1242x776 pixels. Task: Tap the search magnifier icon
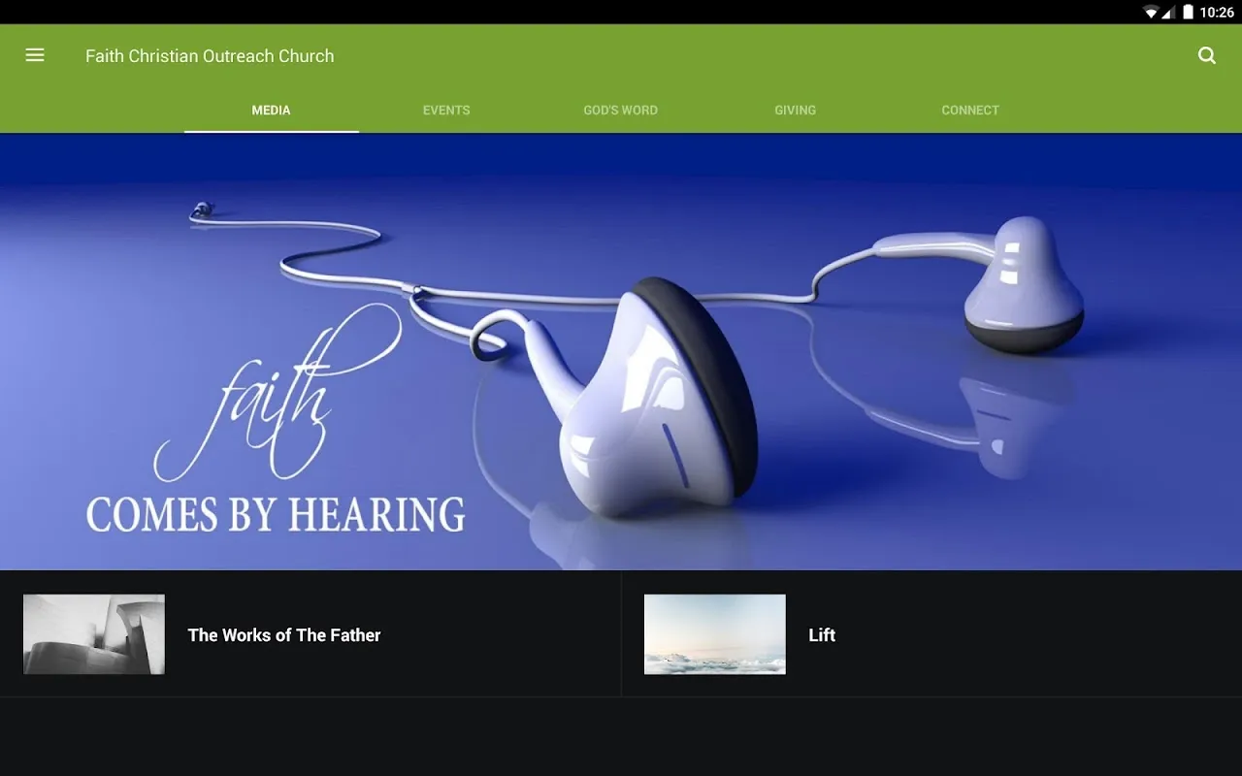(1207, 55)
